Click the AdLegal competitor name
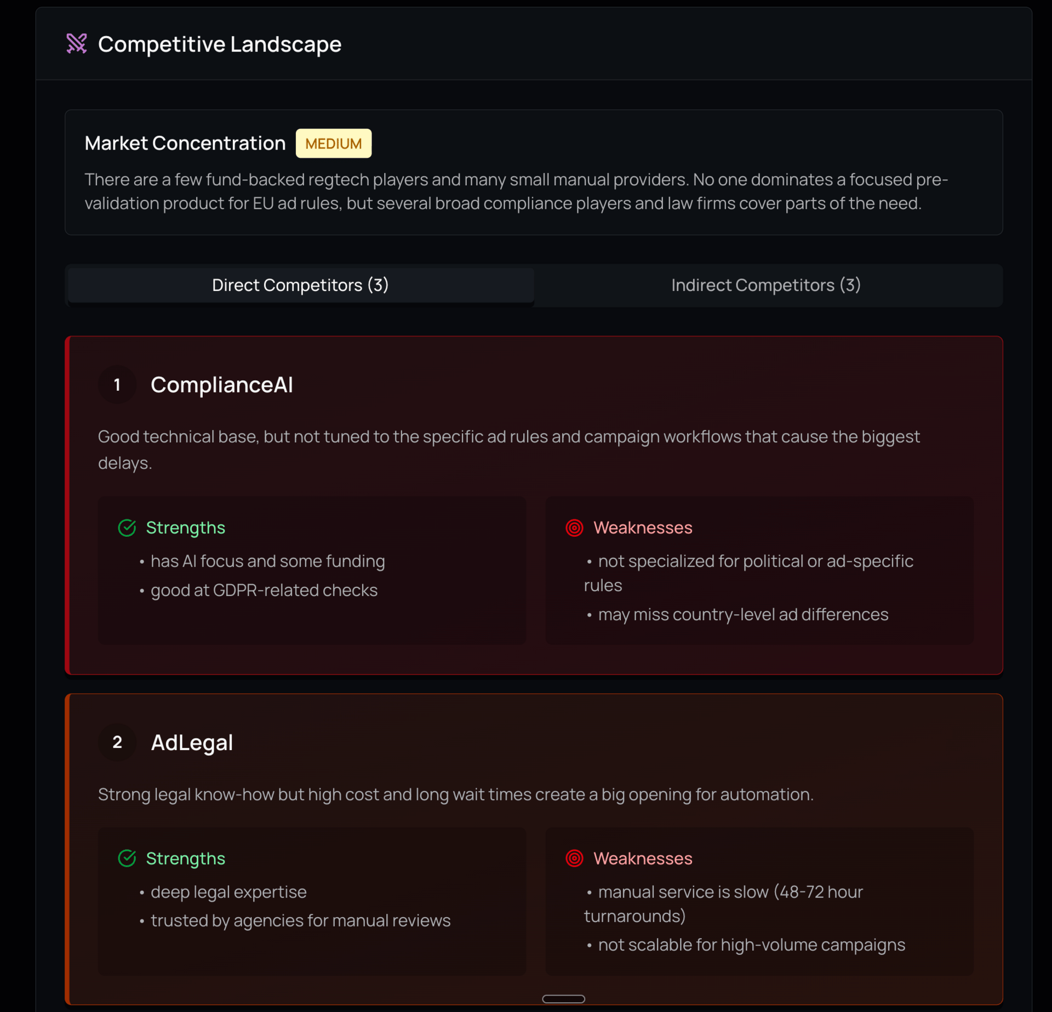The height and width of the screenshot is (1012, 1052). pos(192,742)
